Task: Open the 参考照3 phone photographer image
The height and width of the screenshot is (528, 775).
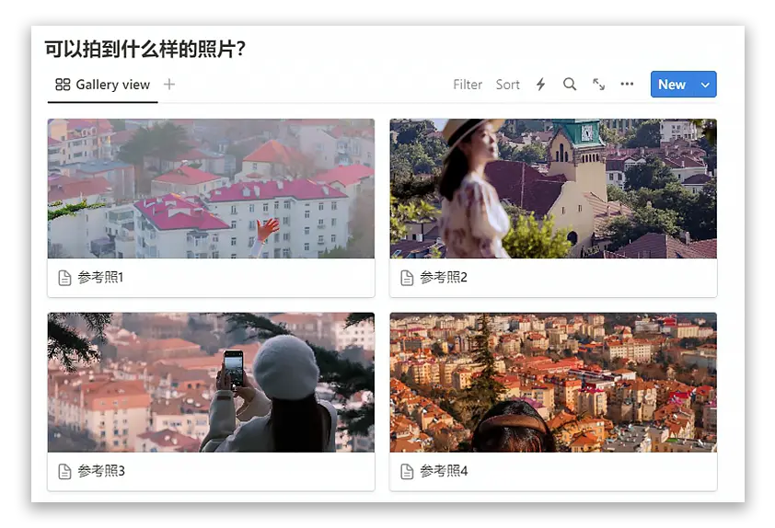Action: pyautogui.click(x=211, y=383)
